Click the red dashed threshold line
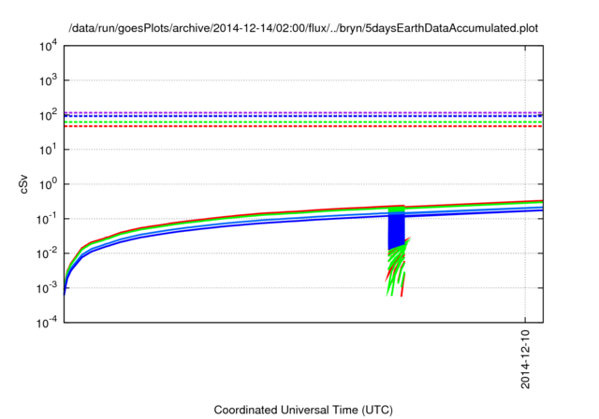Image resolution: width=599 pixels, height=419 pixels. 303,126
